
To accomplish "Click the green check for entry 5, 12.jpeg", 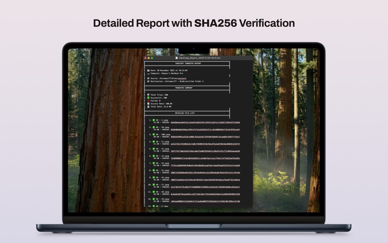I will [154, 149].
